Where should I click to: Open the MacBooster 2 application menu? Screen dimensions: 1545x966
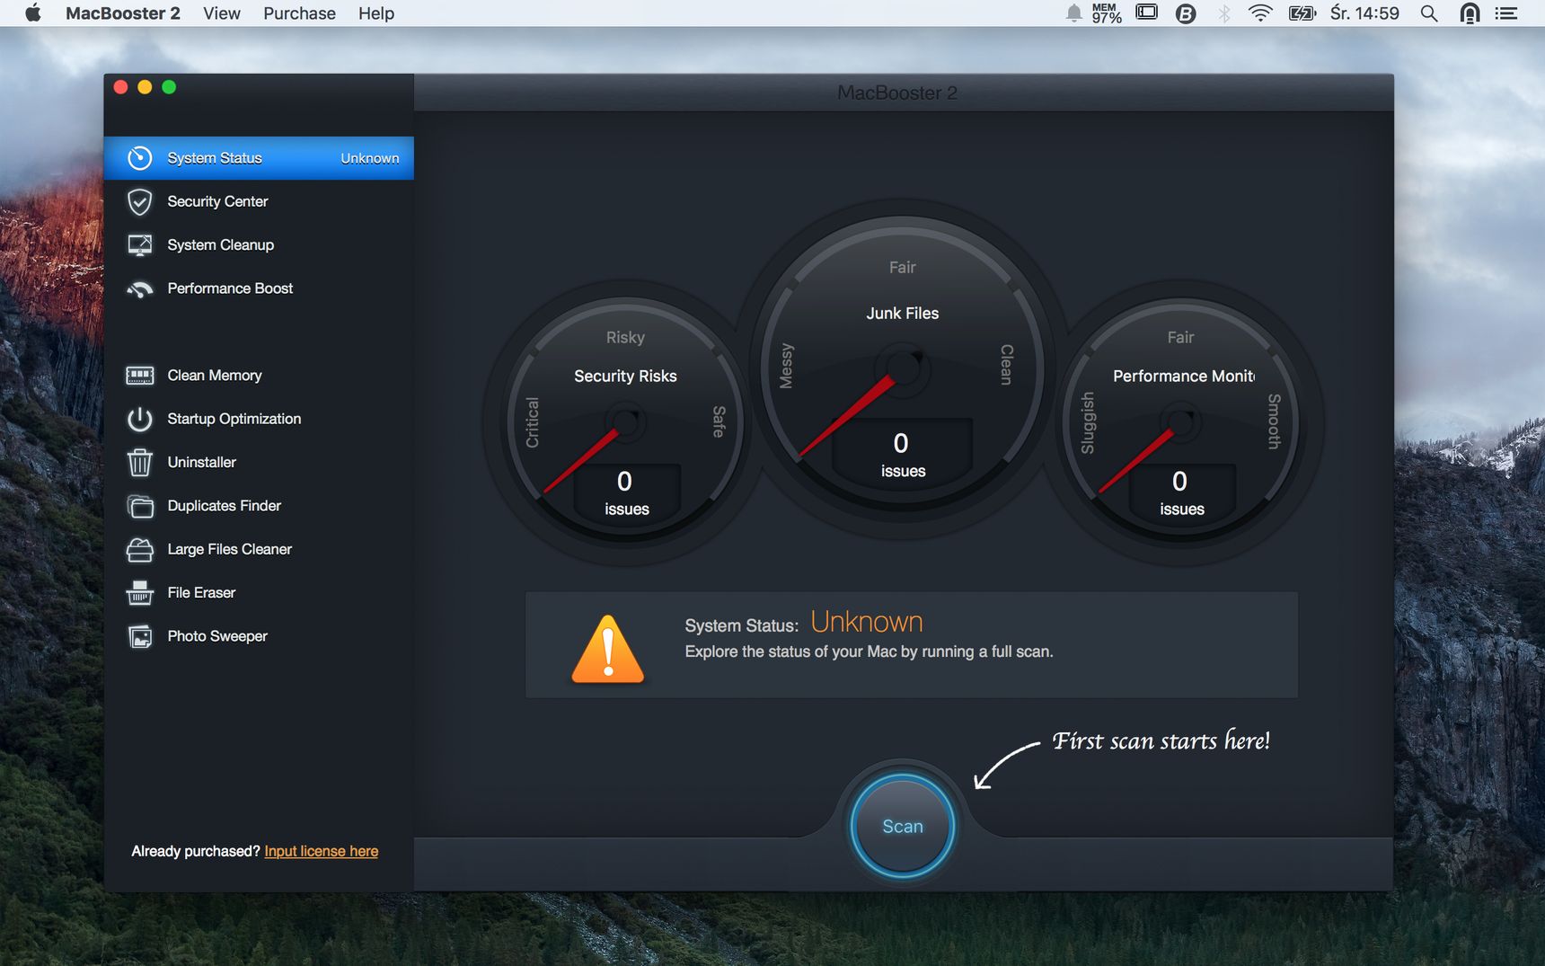(123, 13)
